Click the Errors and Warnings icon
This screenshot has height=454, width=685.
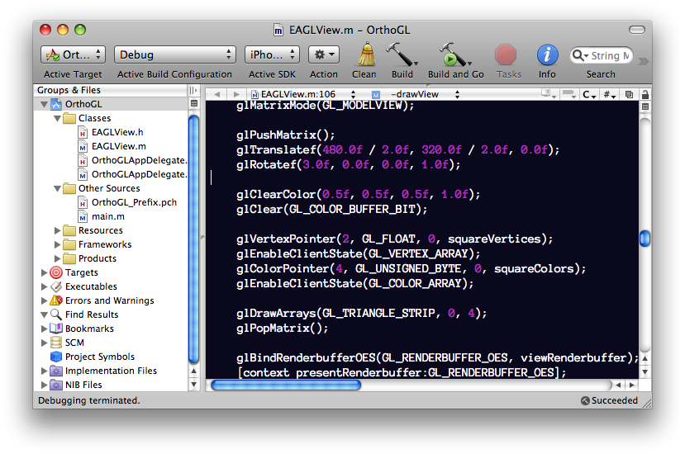click(x=56, y=300)
